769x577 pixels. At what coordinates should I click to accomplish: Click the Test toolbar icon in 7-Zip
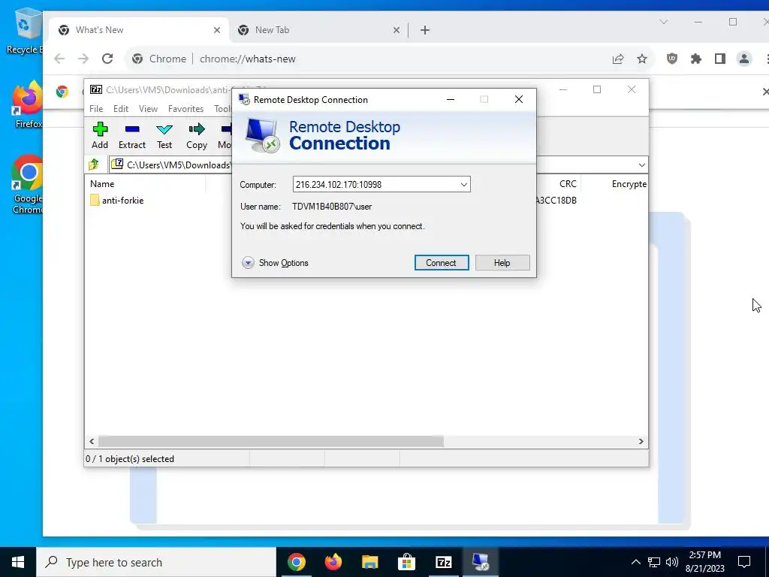click(x=164, y=135)
